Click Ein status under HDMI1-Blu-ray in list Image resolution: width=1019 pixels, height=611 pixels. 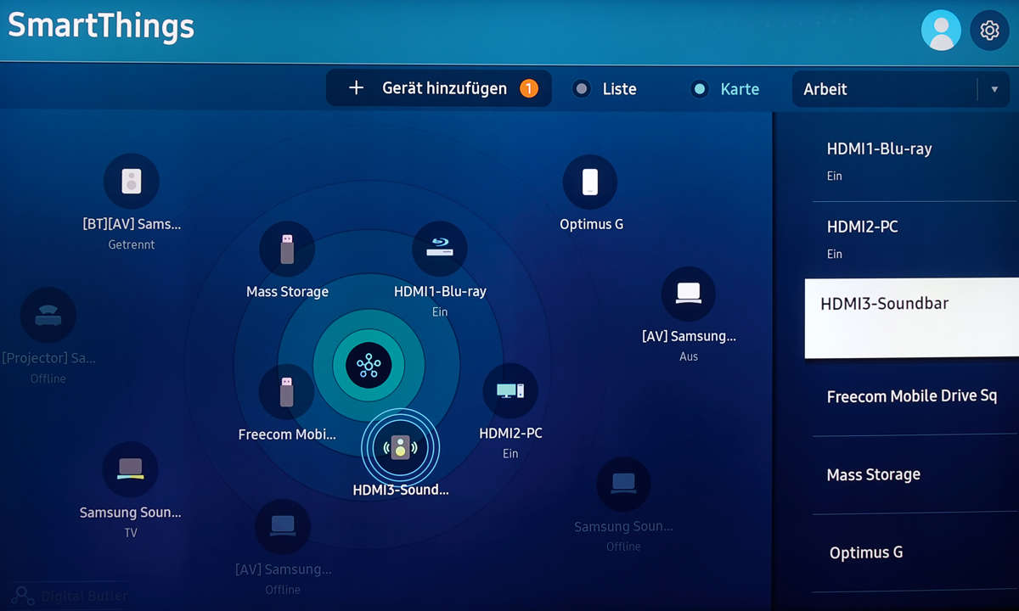pos(835,176)
